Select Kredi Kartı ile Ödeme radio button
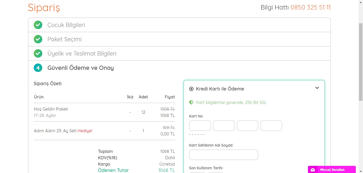The height and width of the screenshot is (173, 363). 191,89
